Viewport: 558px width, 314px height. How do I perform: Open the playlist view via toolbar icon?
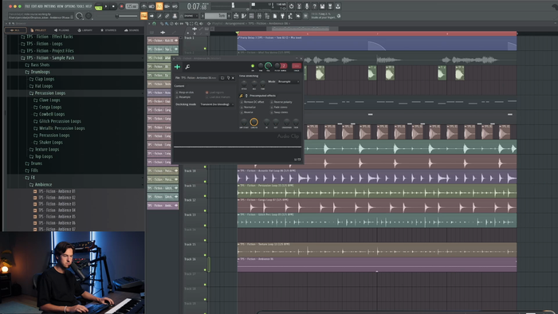tap(236, 16)
